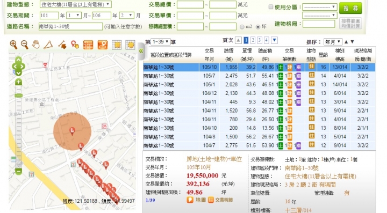Zoom out with the green minus button
387x213 pixels.
pos(18,171)
